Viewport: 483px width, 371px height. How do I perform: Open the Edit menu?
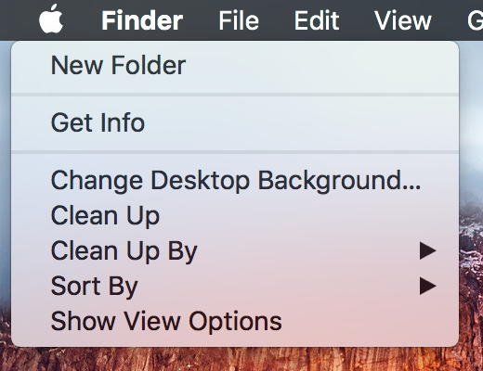click(x=317, y=20)
